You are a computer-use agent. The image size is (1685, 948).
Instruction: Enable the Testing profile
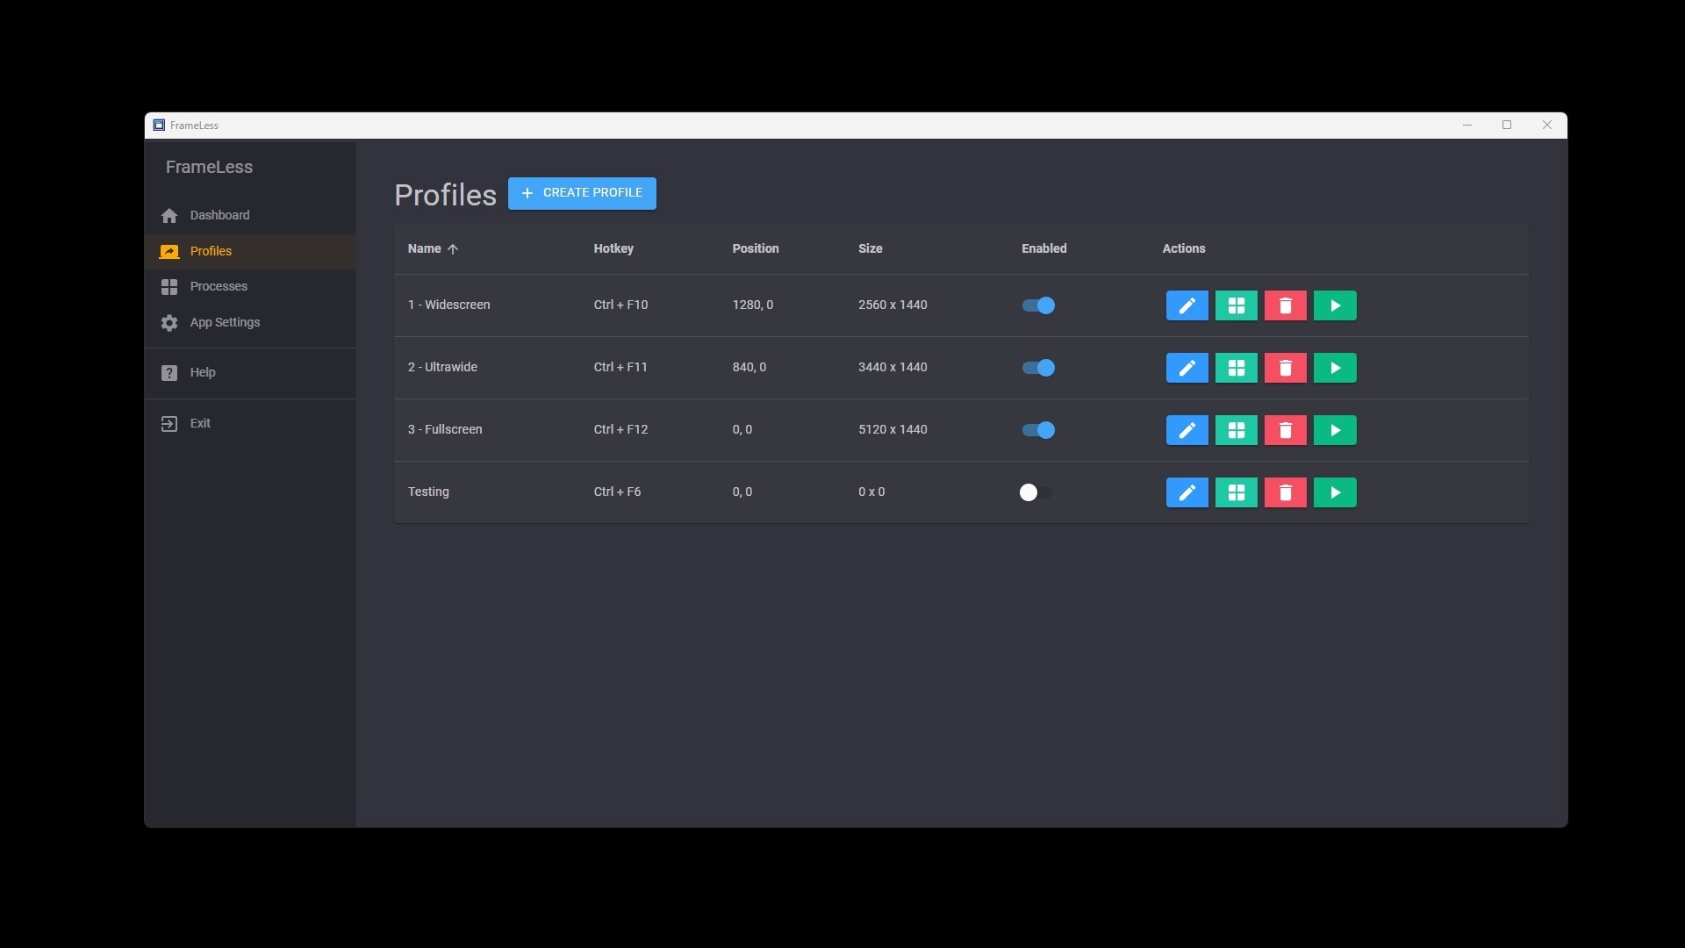[x=1036, y=492]
